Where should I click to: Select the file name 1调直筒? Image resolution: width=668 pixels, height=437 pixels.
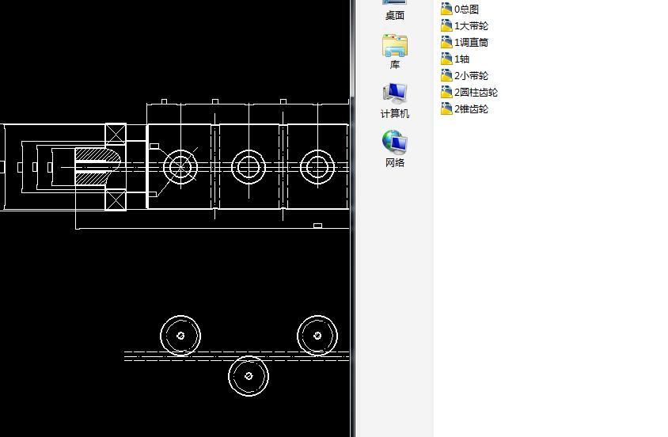point(471,43)
